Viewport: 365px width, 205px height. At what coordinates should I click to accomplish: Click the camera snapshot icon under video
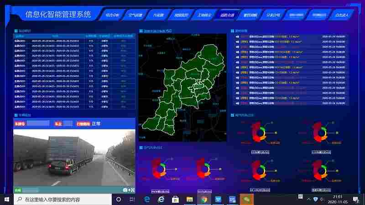pyautogui.click(x=125, y=190)
